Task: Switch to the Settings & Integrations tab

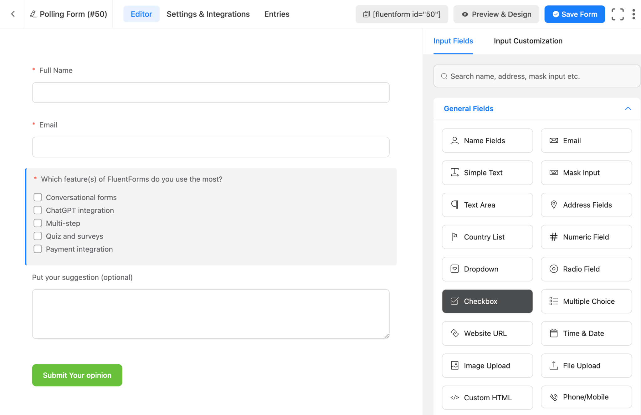Action: click(x=208, y=14)
